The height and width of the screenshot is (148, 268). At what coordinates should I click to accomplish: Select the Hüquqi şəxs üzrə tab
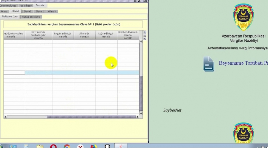(x=31, y=17)
